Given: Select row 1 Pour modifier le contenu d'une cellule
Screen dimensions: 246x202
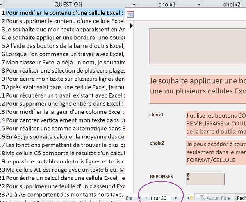Looking at the screenshot, I should pyautogui.click(x=65, y=13).
